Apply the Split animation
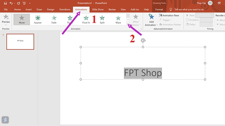 [x=102, y=19]
